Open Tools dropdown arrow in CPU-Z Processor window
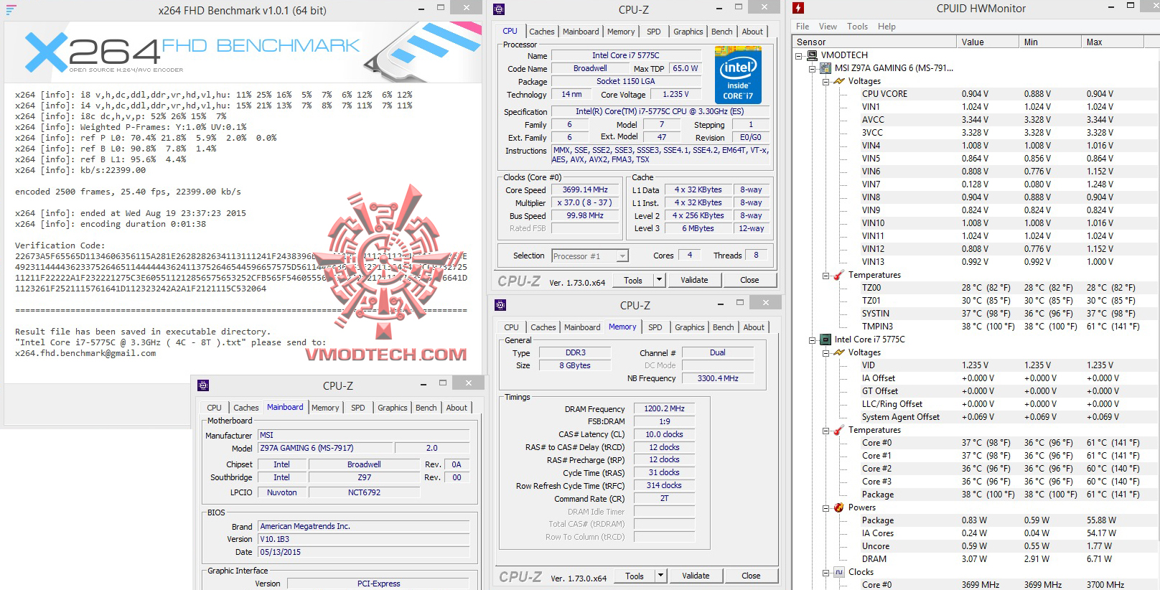 click(x=660, y=280)
